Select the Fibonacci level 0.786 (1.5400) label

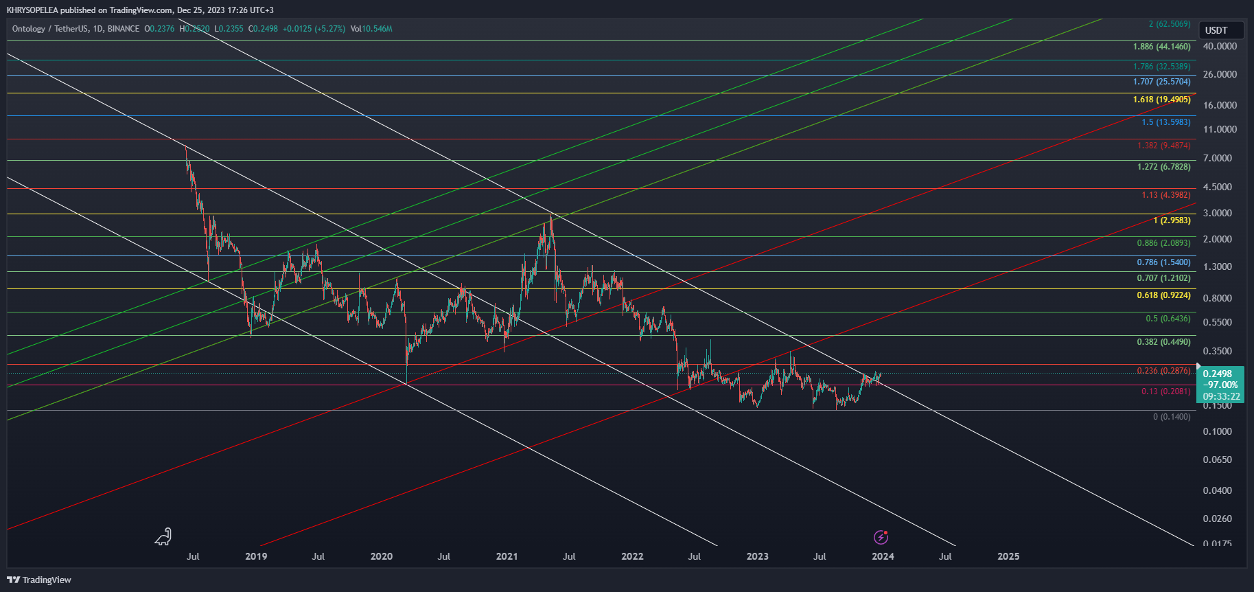coord(1163,262)
